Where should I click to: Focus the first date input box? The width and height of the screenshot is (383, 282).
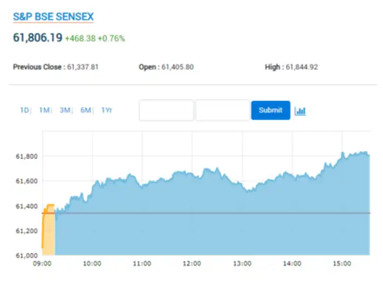[166, 110]
